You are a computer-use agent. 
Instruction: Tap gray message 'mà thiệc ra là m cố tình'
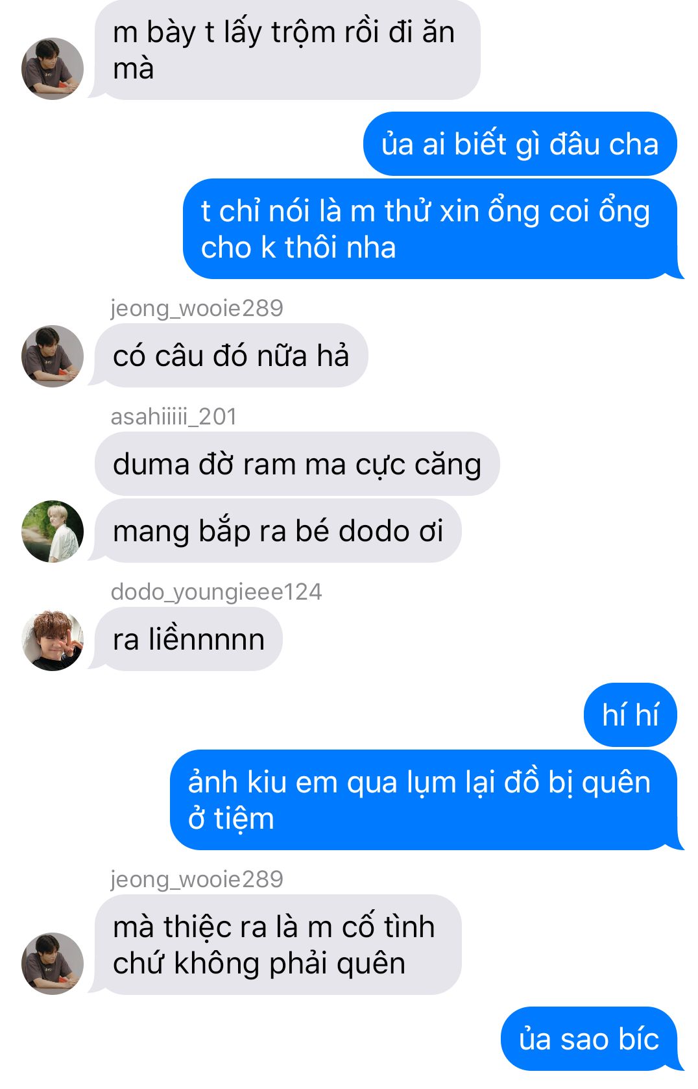coord(278,945)
